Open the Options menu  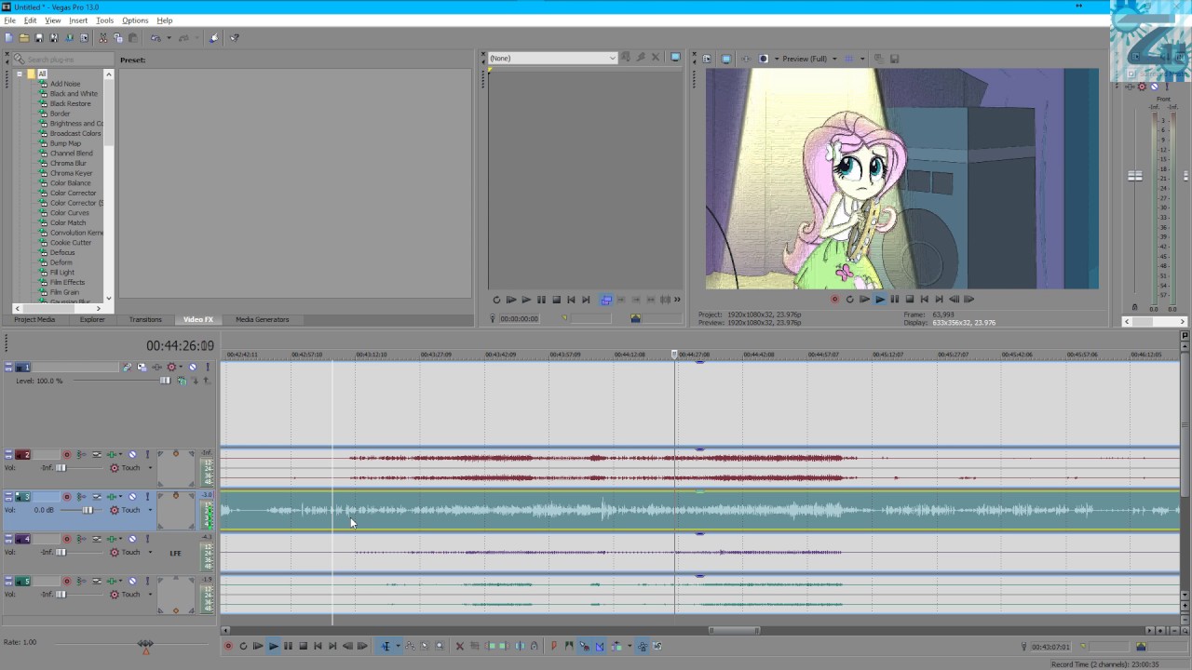pos(135,20)
